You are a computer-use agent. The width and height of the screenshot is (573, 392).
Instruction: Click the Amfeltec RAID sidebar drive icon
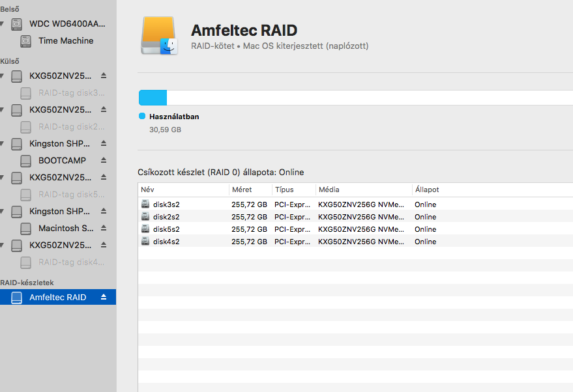(16, 298)
